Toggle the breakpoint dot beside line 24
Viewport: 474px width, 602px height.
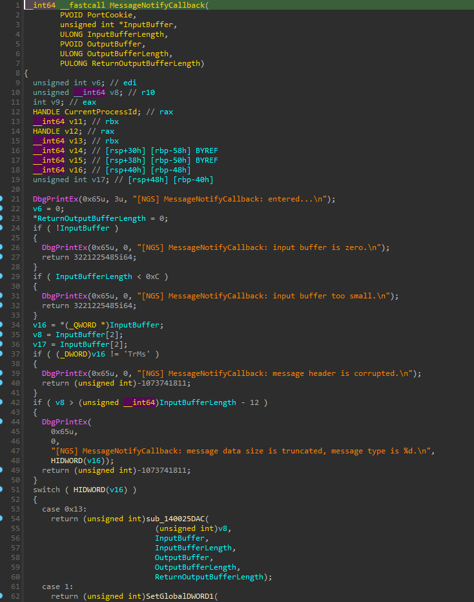coord(1,227)
